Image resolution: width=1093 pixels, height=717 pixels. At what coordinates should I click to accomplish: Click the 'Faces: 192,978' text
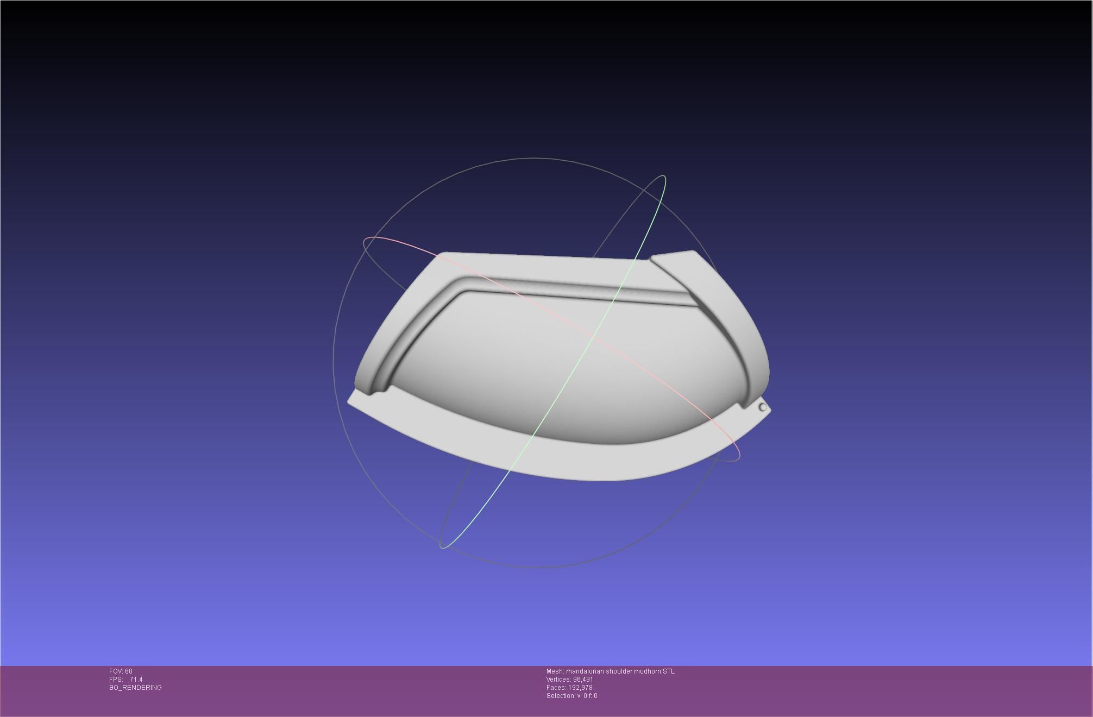coord(569,688)
